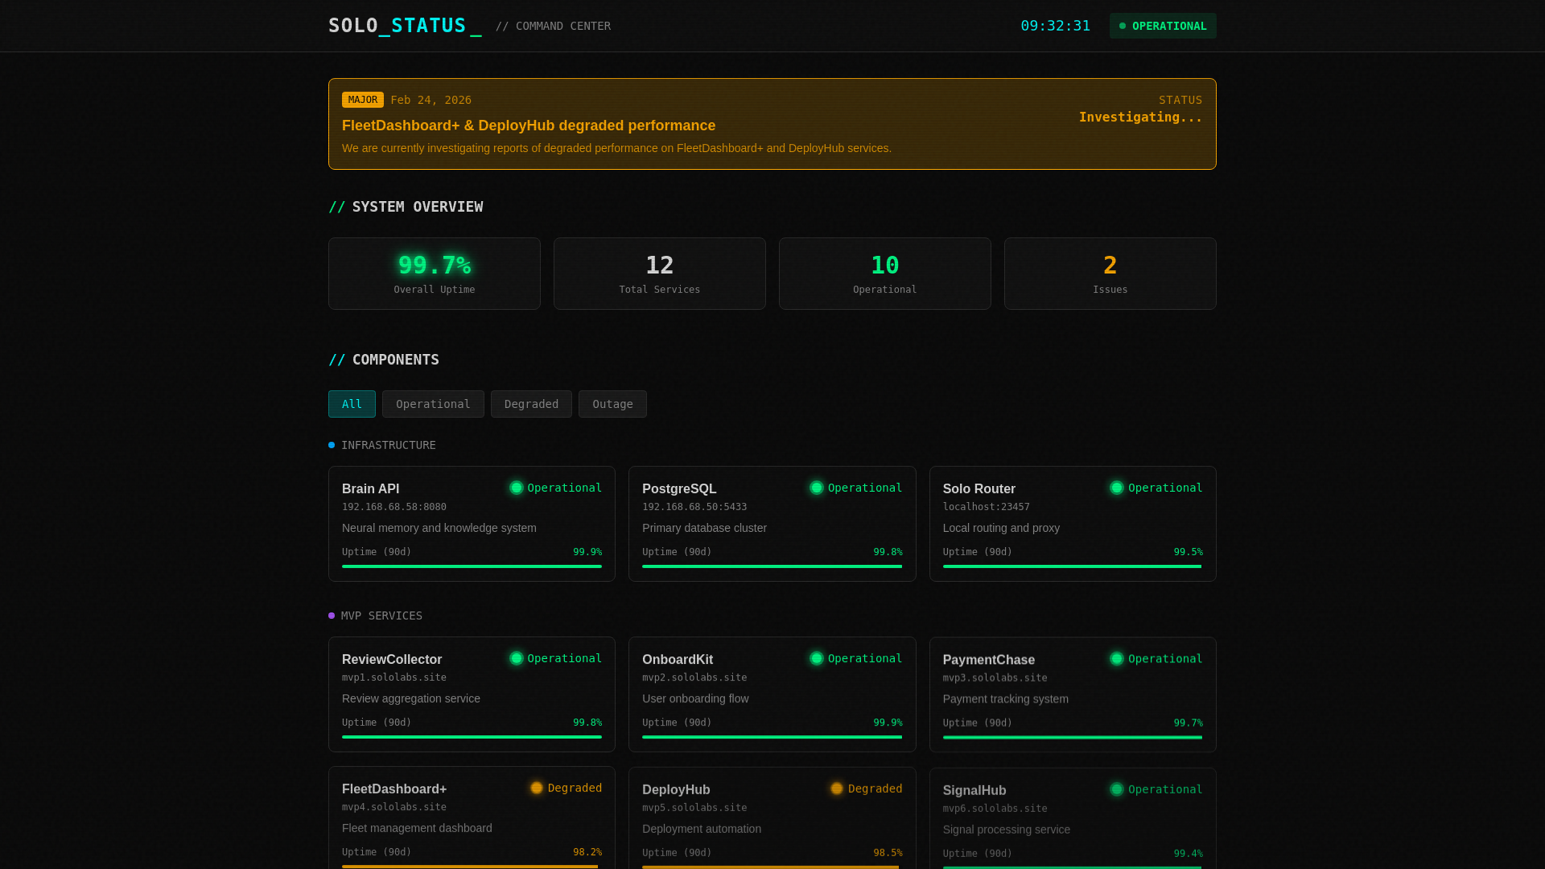Open the DeployHub component name
Screen dimensions: 1545x869
(676, 789)
